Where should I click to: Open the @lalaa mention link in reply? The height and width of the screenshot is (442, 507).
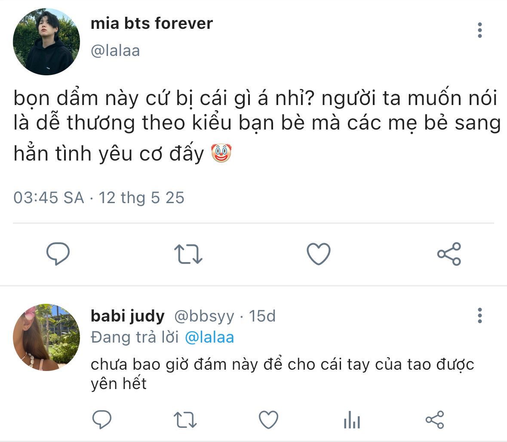point(209,337)
